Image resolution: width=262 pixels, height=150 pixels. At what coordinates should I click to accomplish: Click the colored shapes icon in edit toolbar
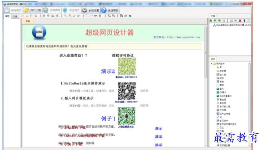tap(130, 15)
